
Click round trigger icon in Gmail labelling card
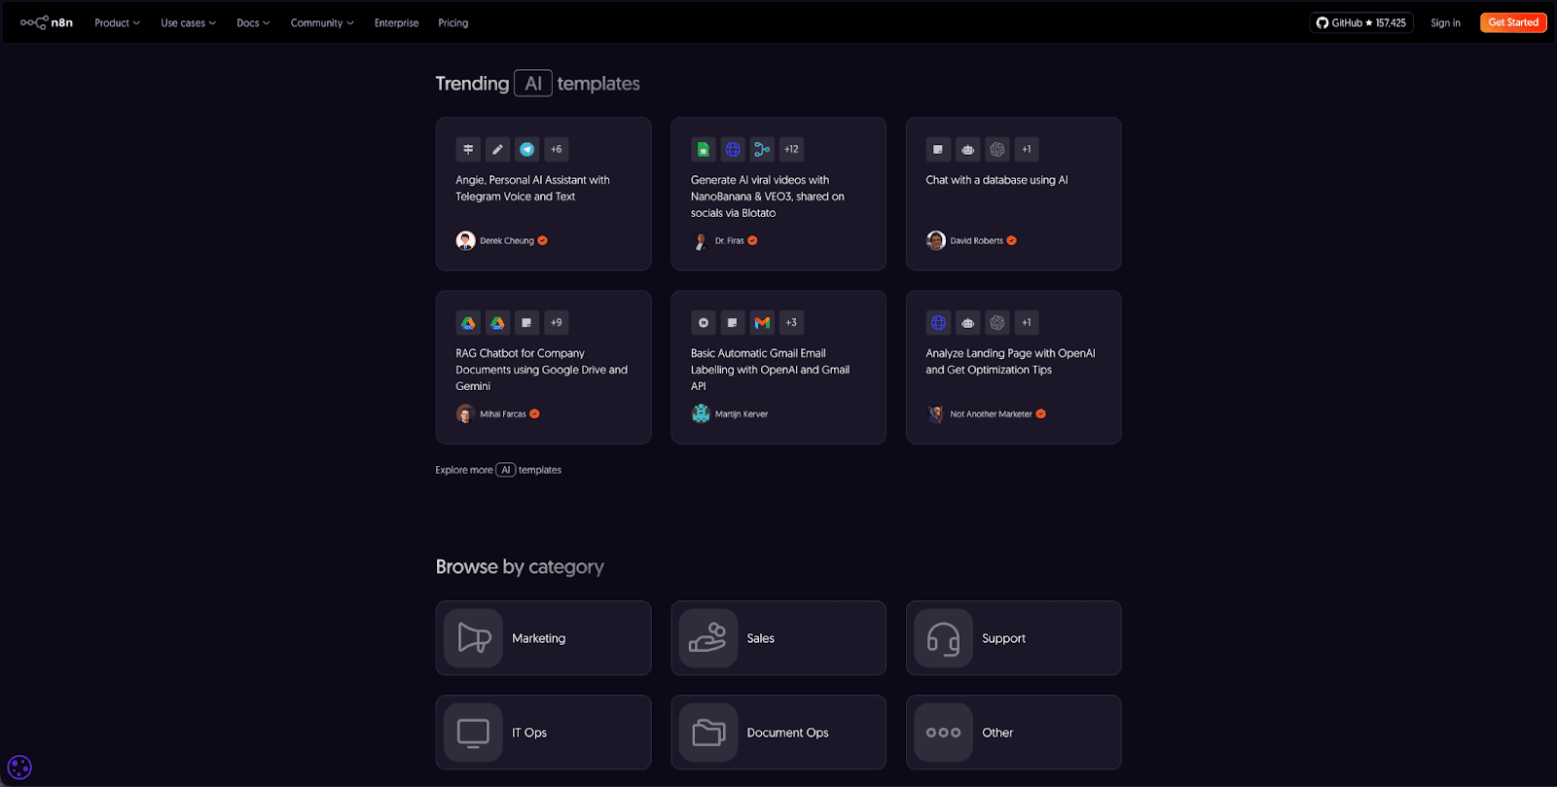point(704,322)
